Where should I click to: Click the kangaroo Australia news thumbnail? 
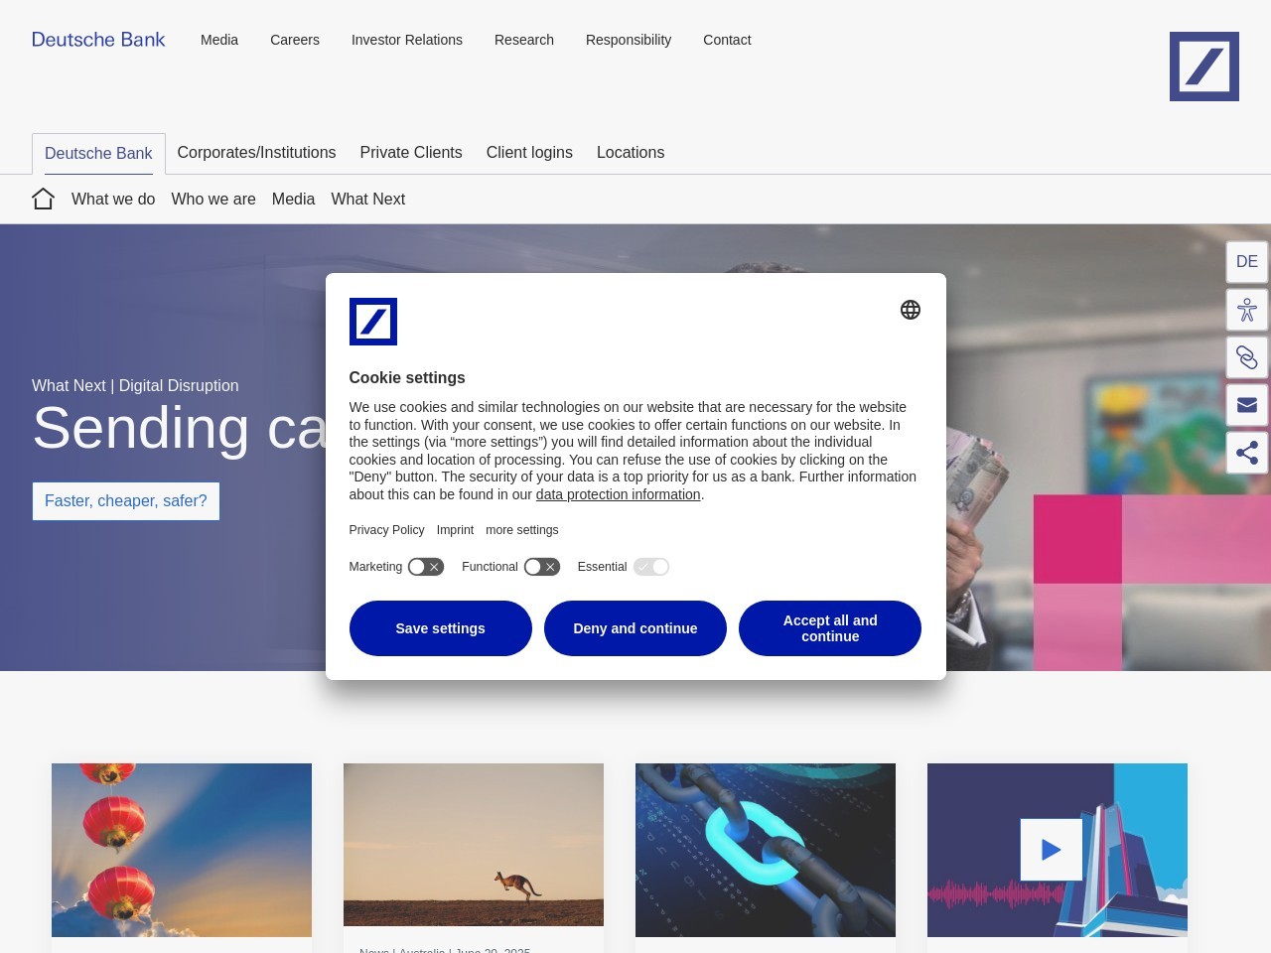click(473, 844)
